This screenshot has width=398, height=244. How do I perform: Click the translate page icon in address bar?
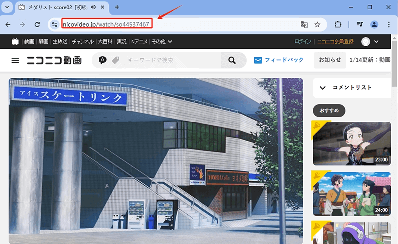[x=304, y=24]
